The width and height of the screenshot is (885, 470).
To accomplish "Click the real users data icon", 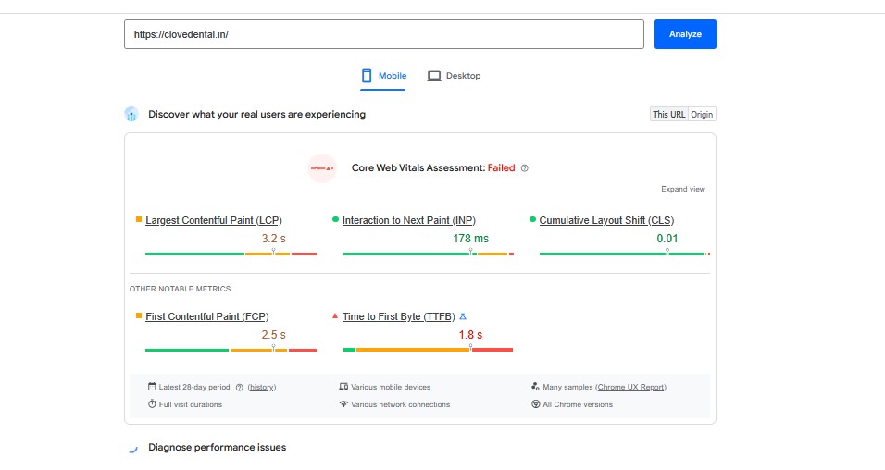I will (131, 114).
